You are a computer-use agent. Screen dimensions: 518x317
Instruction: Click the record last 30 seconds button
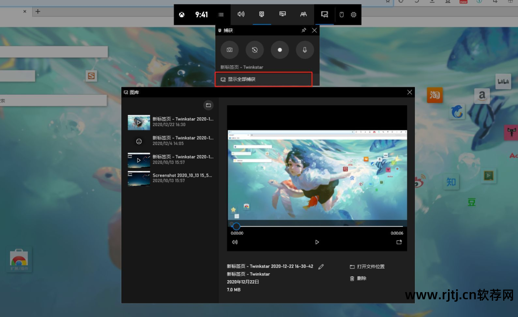coord(255,50)
